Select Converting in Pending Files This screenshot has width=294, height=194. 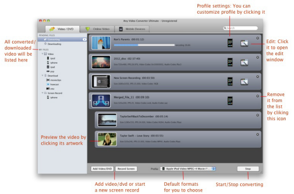tap(62, 40)
